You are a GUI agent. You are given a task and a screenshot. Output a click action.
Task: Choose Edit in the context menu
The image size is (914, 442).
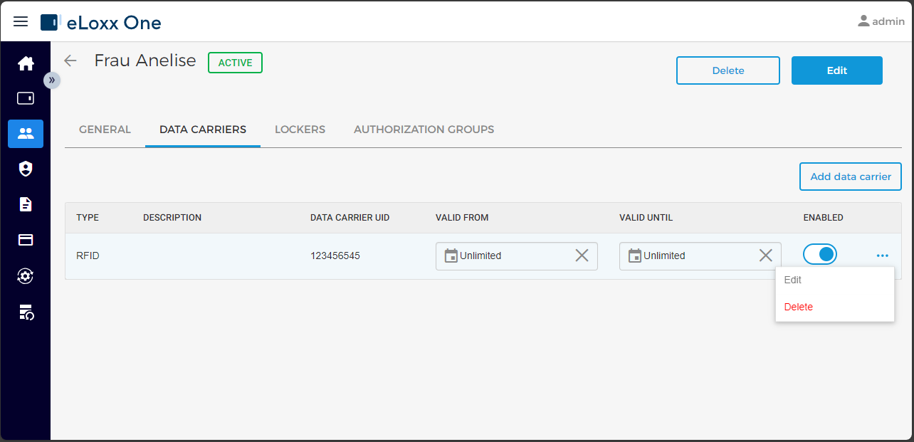[x=835, y=280]
